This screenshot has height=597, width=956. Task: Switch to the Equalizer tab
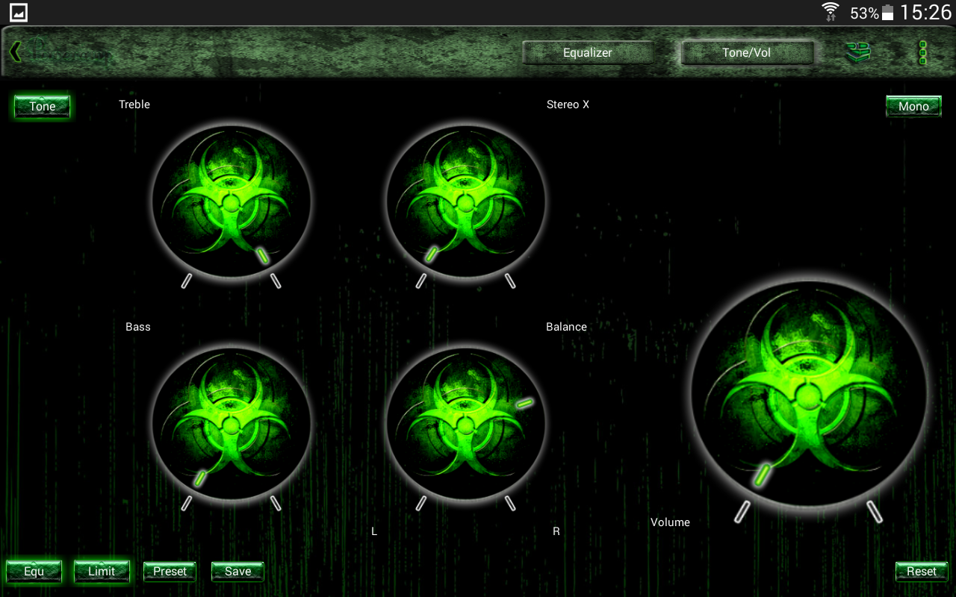(x=588, y=53)
